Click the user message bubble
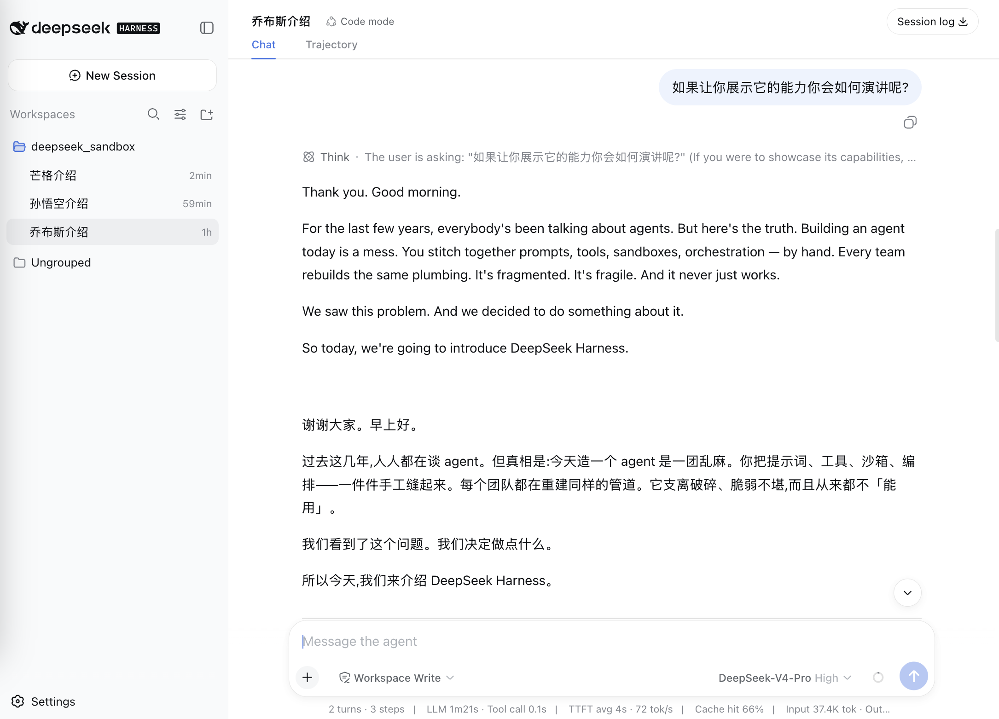 790,87
